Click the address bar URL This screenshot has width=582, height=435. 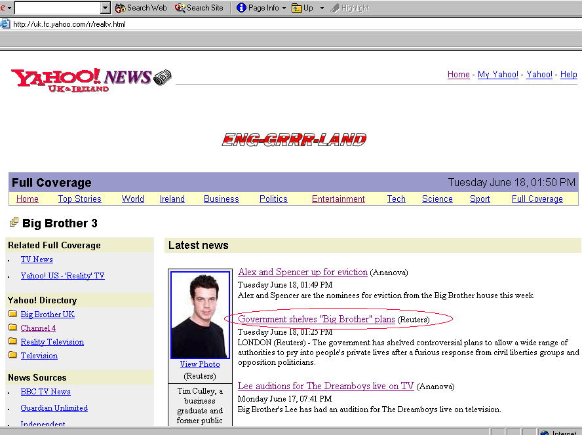point(69,24)
